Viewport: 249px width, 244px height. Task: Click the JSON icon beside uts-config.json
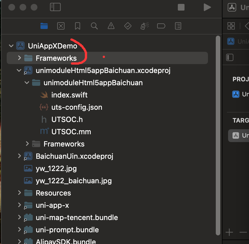point(44,107)
